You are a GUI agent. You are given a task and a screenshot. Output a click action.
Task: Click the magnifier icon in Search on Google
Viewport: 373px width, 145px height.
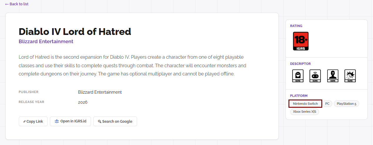coord(99,122)
